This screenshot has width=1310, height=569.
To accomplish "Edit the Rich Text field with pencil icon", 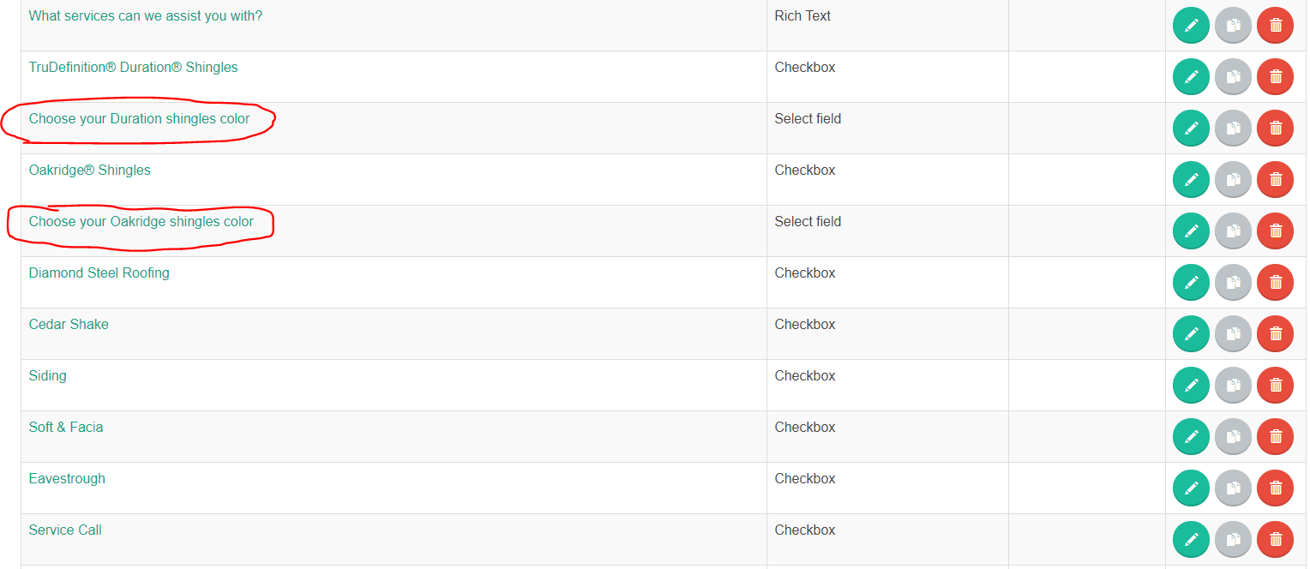I will coord(1191,26).
